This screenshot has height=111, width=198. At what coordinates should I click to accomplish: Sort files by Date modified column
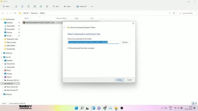(x=61, y=18)
